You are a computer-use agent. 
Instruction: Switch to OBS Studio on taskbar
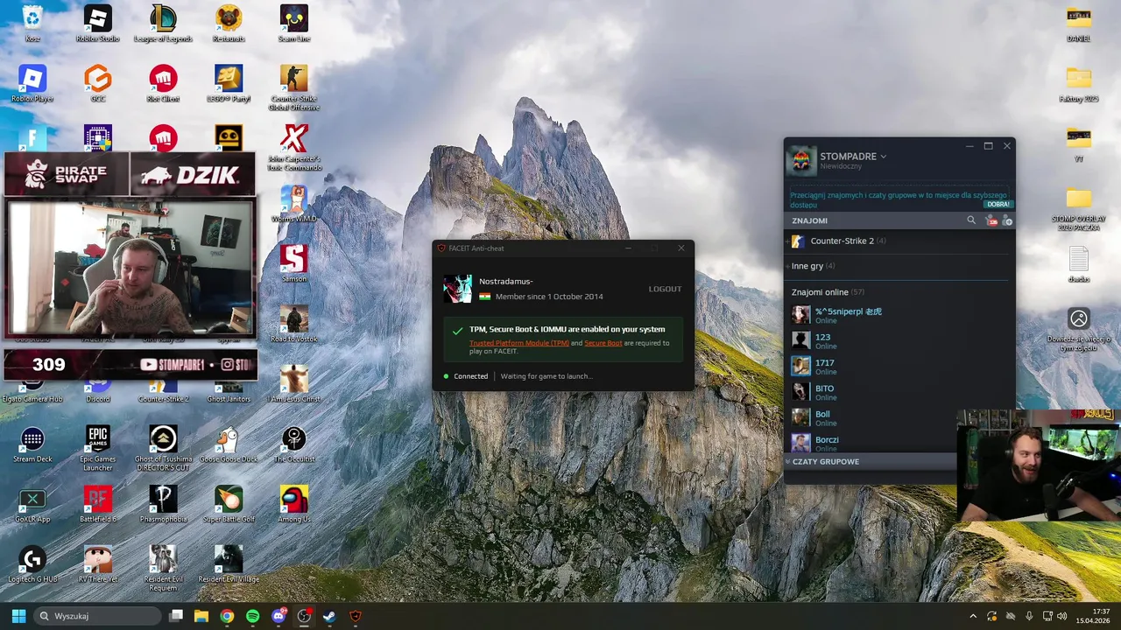pos(304,616)
